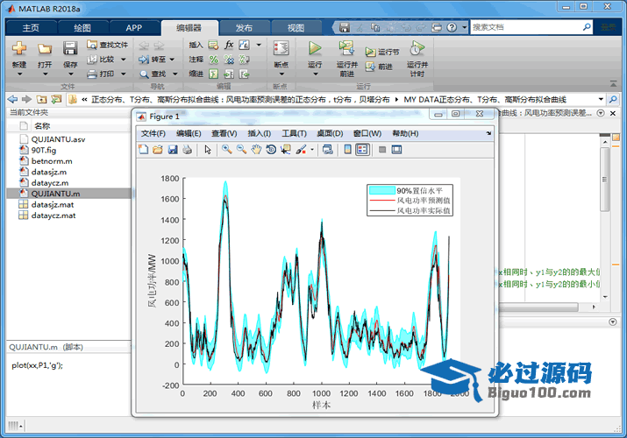Expand the New (新建) dropdown arrow
This screenshot has height=438, width=627.
pyautogui.click(x=19, y=75)
